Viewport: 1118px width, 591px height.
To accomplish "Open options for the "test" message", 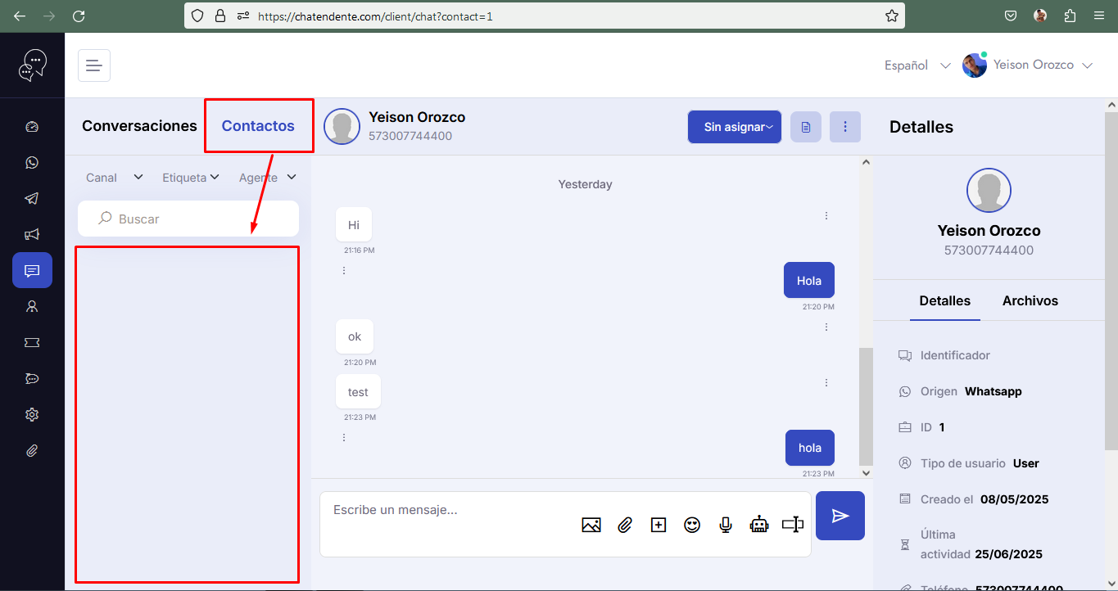I will tap(826, 382).
